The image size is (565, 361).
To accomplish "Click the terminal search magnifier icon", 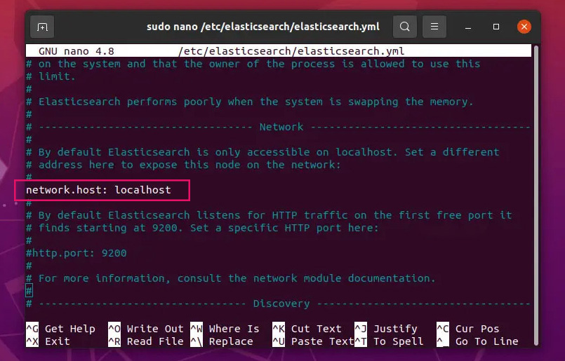I will (405, 27).
